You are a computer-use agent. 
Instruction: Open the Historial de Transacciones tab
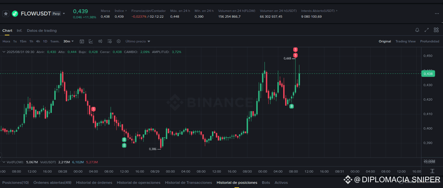click(x=188, y=183)
